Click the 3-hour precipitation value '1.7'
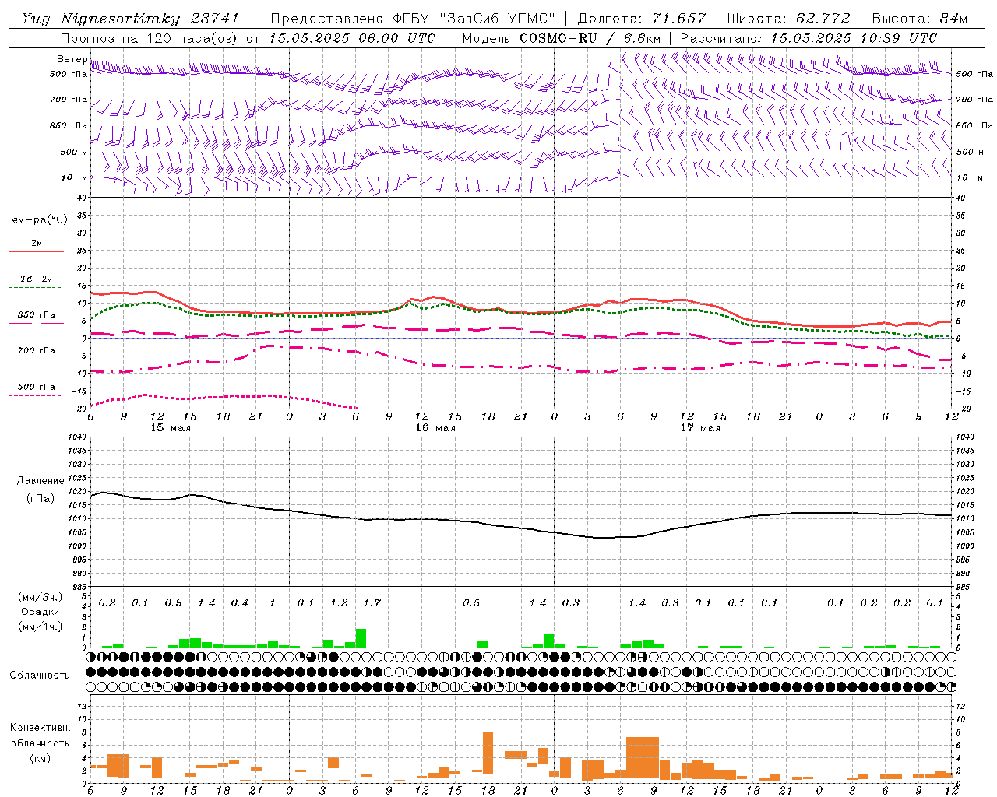Viewport: 997px width, 797px height. pos(372,603)
